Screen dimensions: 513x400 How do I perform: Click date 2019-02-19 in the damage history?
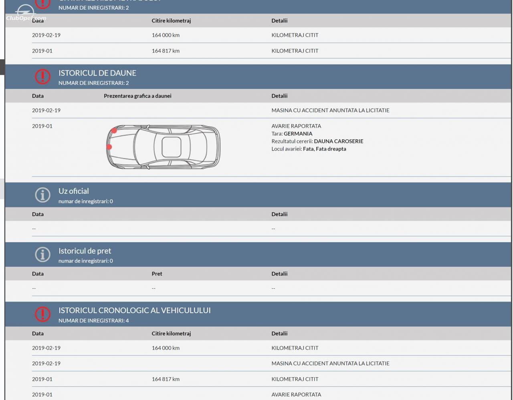[x=46, y=110]
